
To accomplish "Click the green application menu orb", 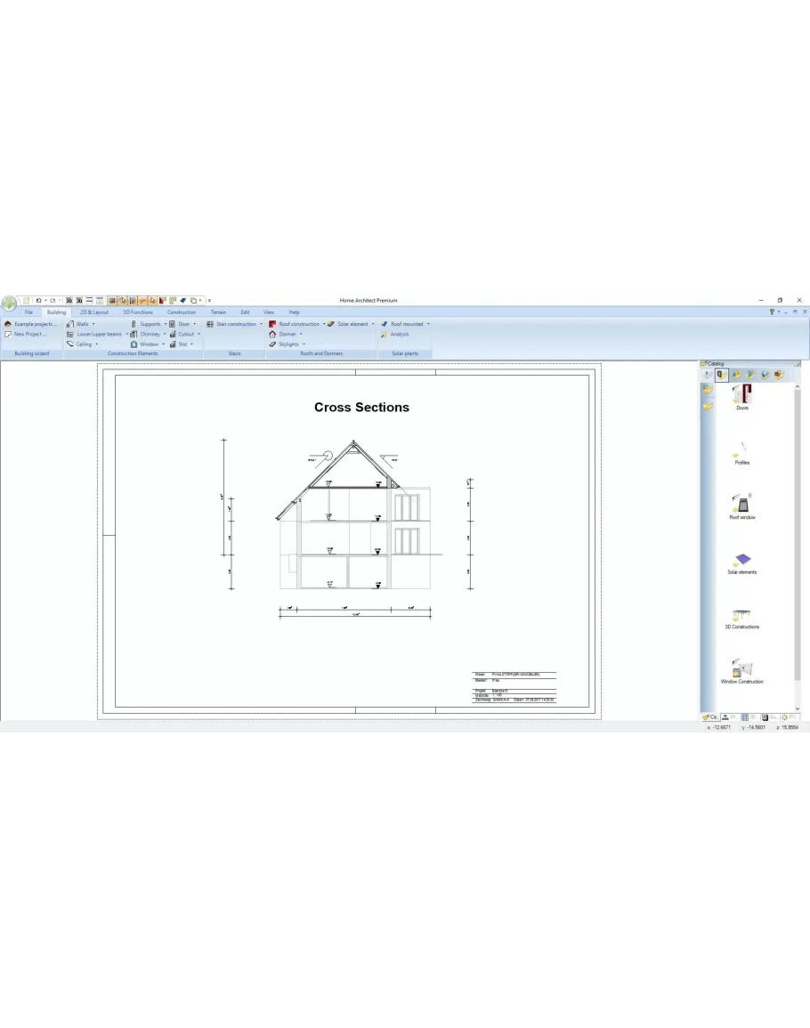I will 10,303.
